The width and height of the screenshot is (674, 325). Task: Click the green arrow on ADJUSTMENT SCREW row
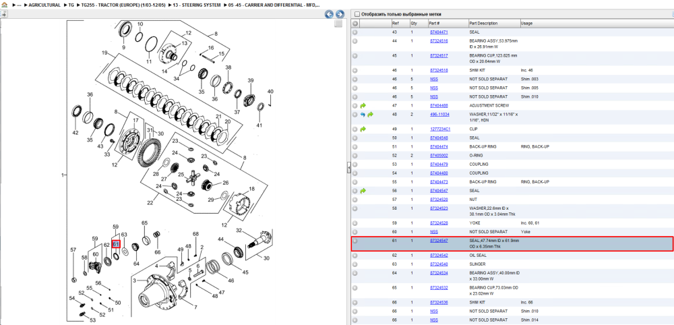point(363,105)
